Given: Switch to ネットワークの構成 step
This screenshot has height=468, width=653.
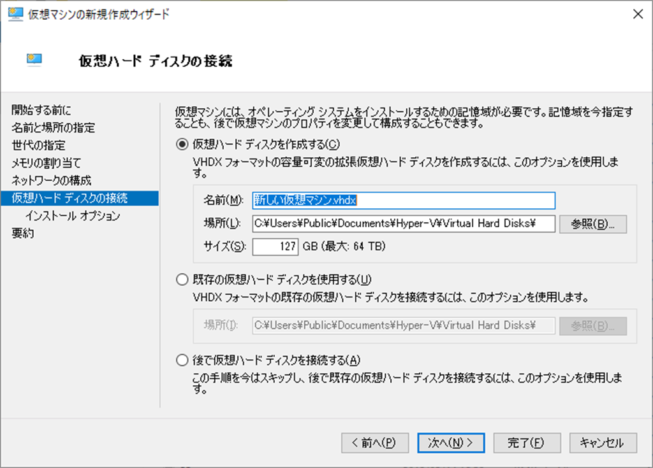Looking at the screenshot, I should [x=51, y=180].
